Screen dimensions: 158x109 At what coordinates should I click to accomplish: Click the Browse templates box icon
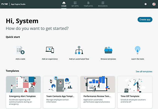(x=108, y=50)
